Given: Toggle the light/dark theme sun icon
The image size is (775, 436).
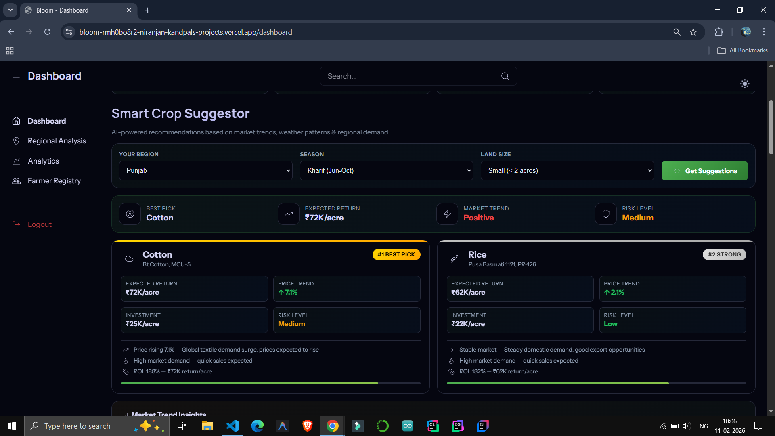Looking at the screenshot, I should (744, 84).
